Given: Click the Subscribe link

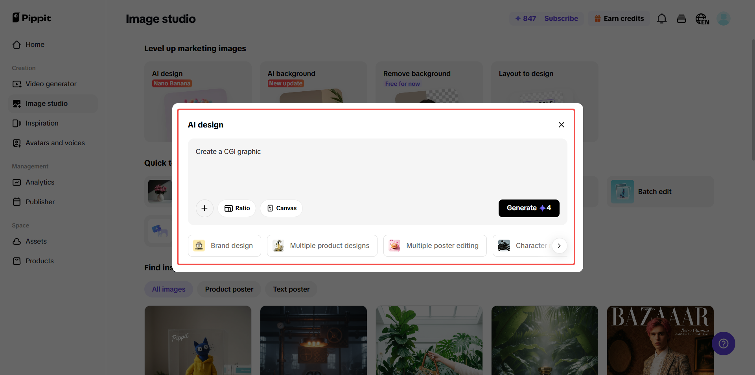Looking at the screenshot, I should pos(561,18).
